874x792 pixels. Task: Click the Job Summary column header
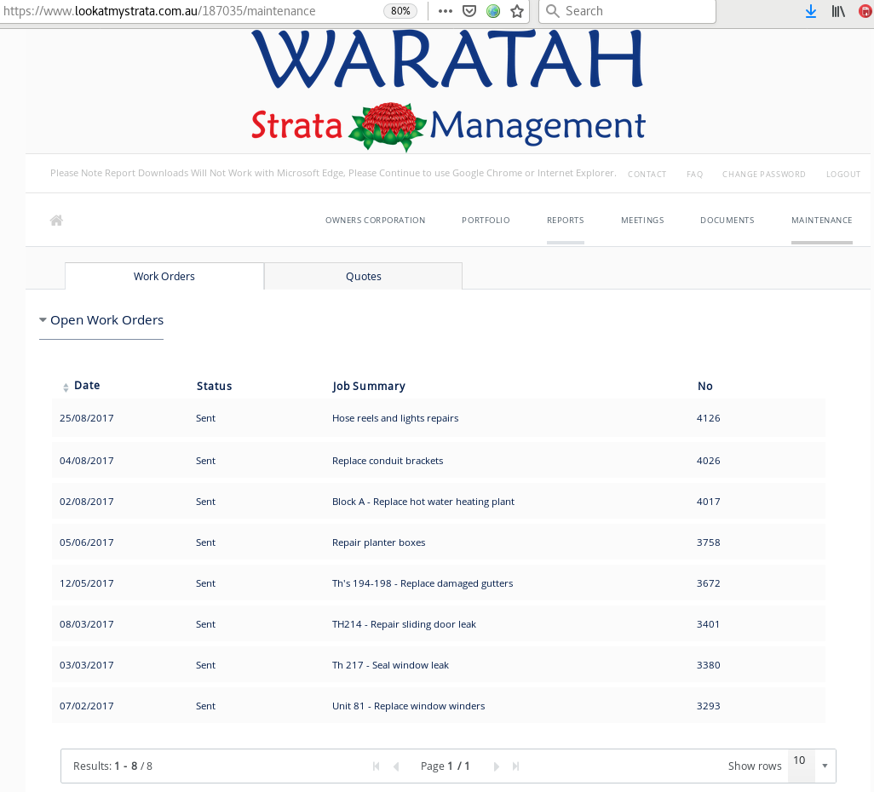coord(369,387)
